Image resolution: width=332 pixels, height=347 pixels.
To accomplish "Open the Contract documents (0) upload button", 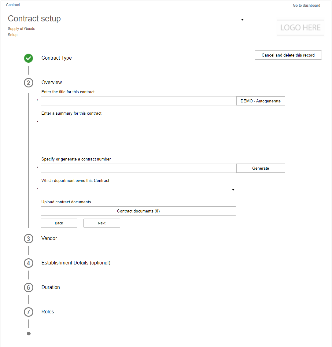I will pyautogui.click(x=138, y=211).
